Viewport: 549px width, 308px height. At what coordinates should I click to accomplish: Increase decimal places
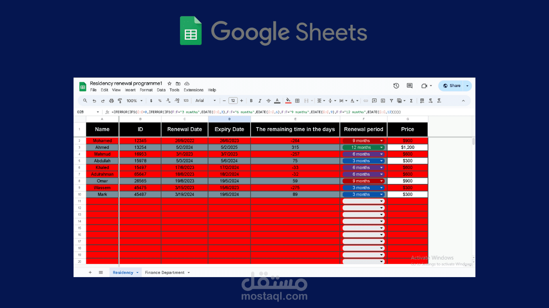177,101
